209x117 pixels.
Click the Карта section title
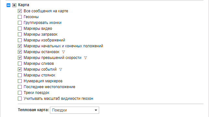click(x=24, y=5)
